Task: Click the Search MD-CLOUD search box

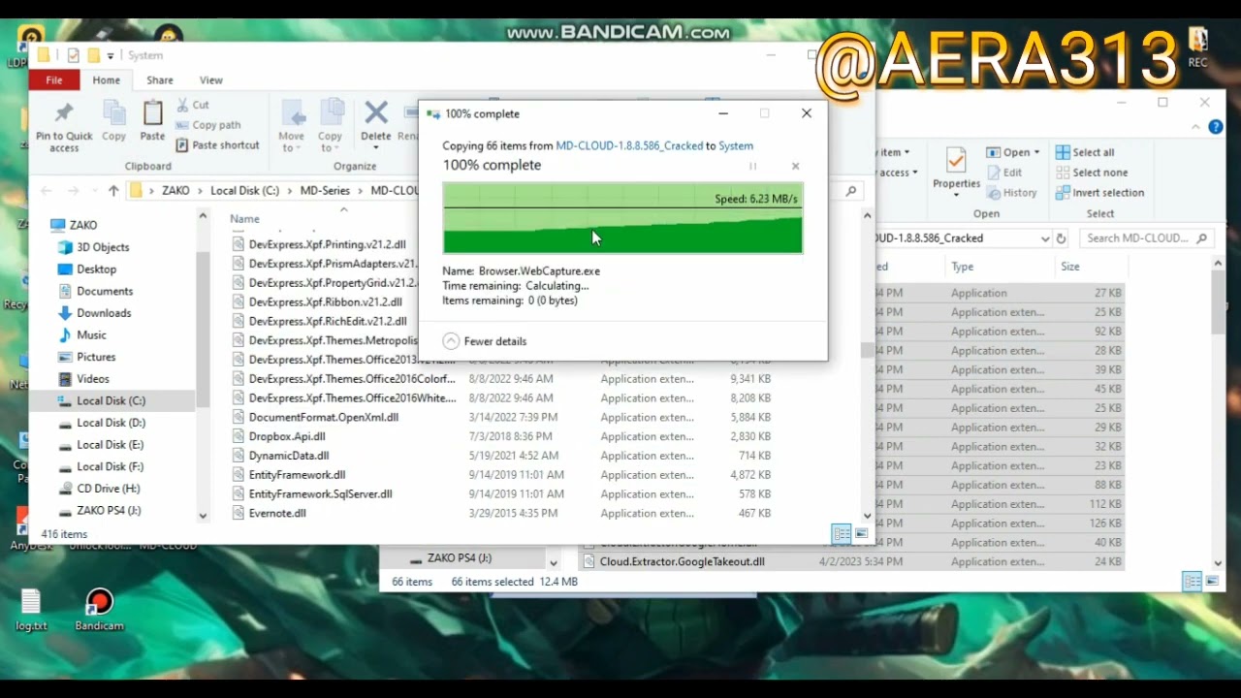Action: pos(1146,238)
